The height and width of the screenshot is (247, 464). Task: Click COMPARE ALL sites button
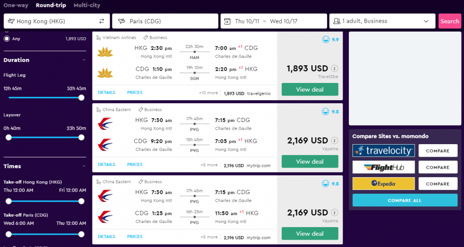[405, 200]
